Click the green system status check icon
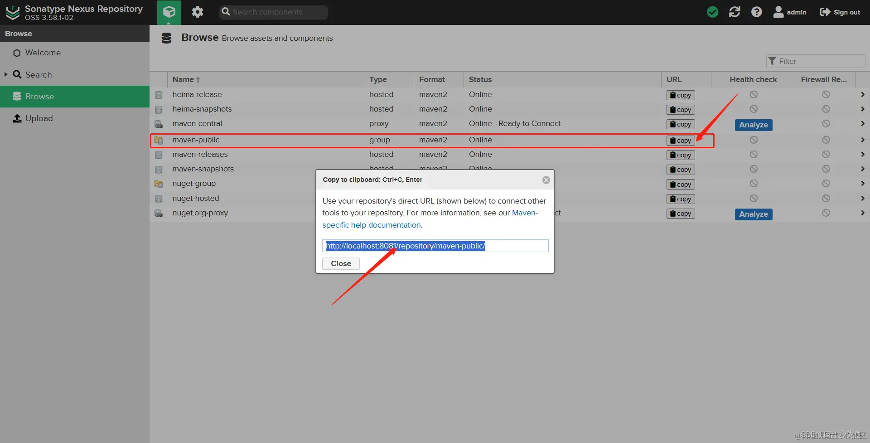870x443 pixels. 712,12
